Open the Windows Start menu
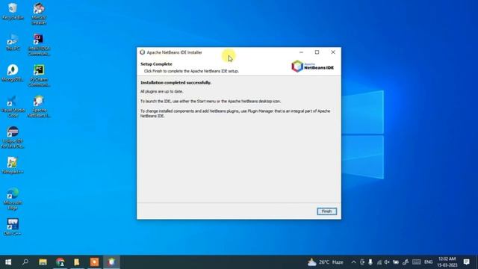 (8, 262)
